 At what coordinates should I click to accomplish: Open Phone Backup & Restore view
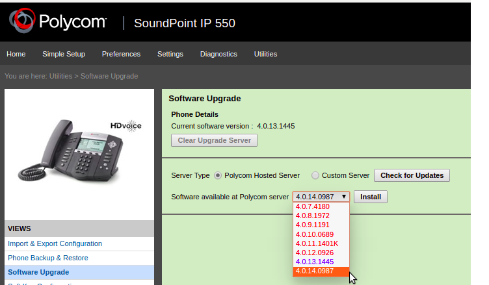point(48,258)
